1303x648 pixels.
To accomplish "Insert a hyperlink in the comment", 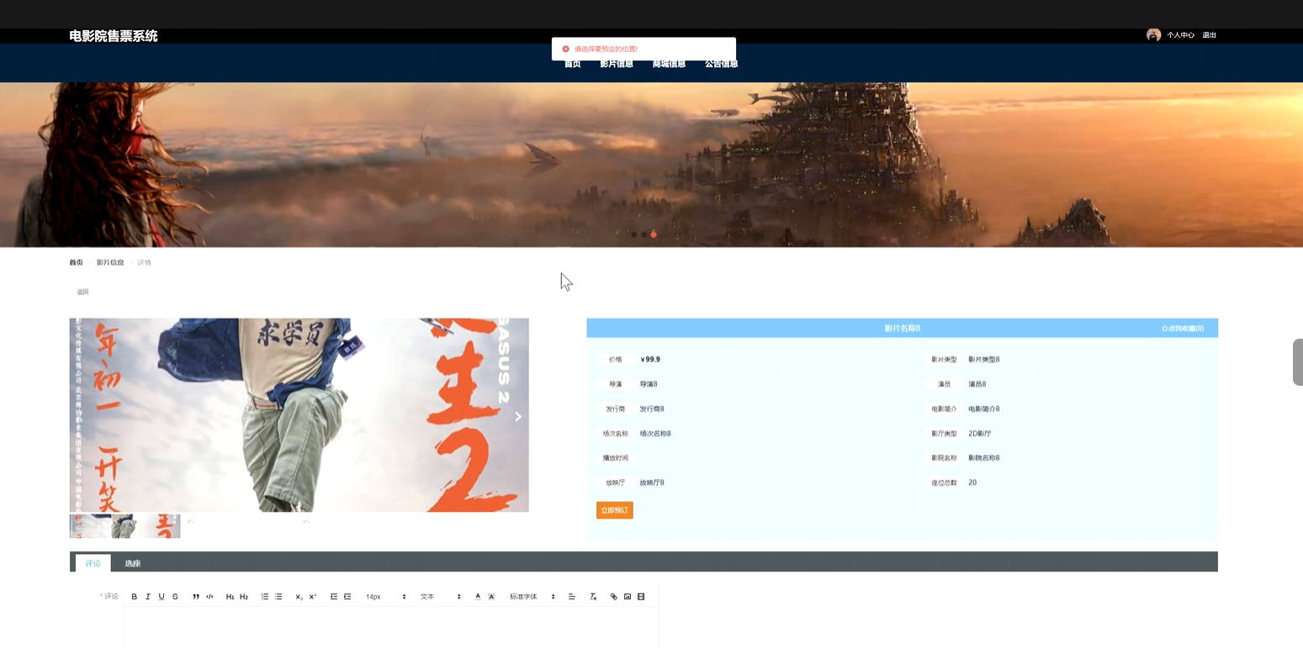I will [614, 597].
